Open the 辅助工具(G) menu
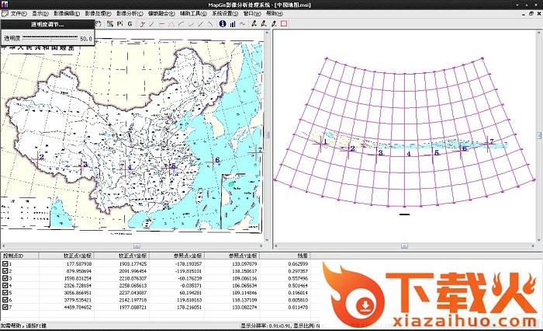This screenshot has height=331, width=543. pos(193,13)
